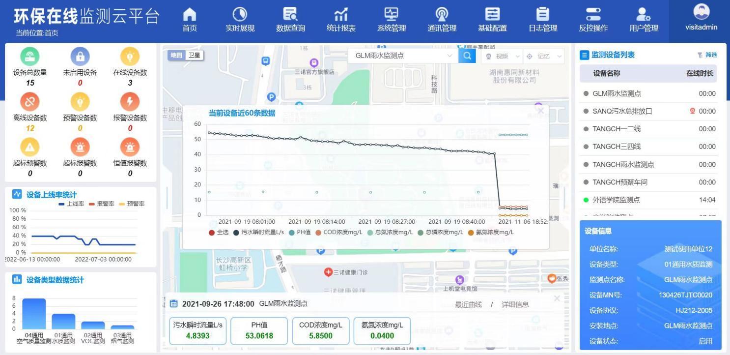Expand the 记忆 dropdown on the map
The width and height of the screenshot is (730, 355).
[543, 56]
